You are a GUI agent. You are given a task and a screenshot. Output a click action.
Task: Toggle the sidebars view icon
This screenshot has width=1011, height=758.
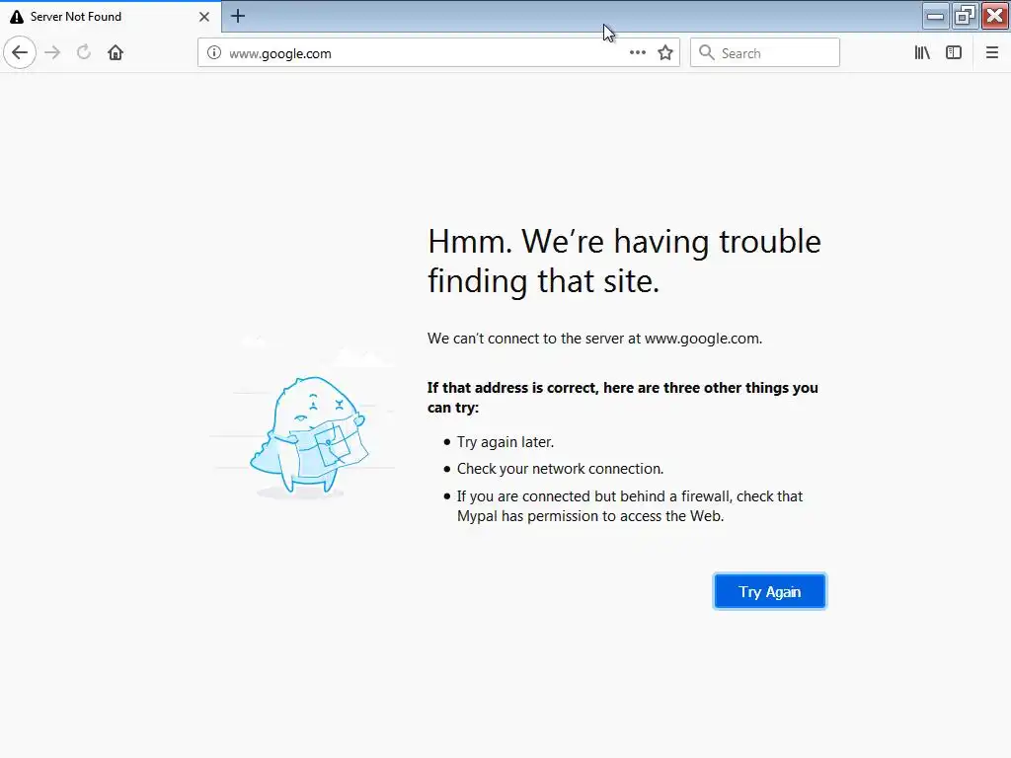954,53
